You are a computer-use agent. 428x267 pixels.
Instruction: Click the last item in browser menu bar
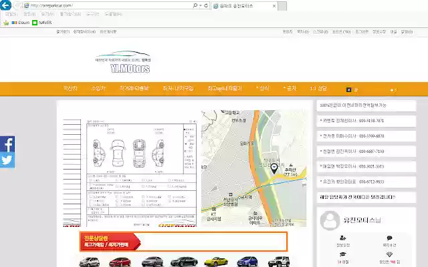[113, 14]
